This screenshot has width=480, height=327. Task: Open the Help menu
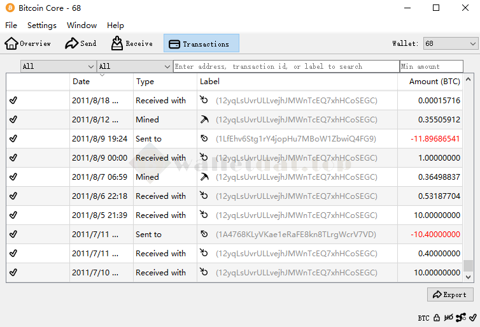115,25
